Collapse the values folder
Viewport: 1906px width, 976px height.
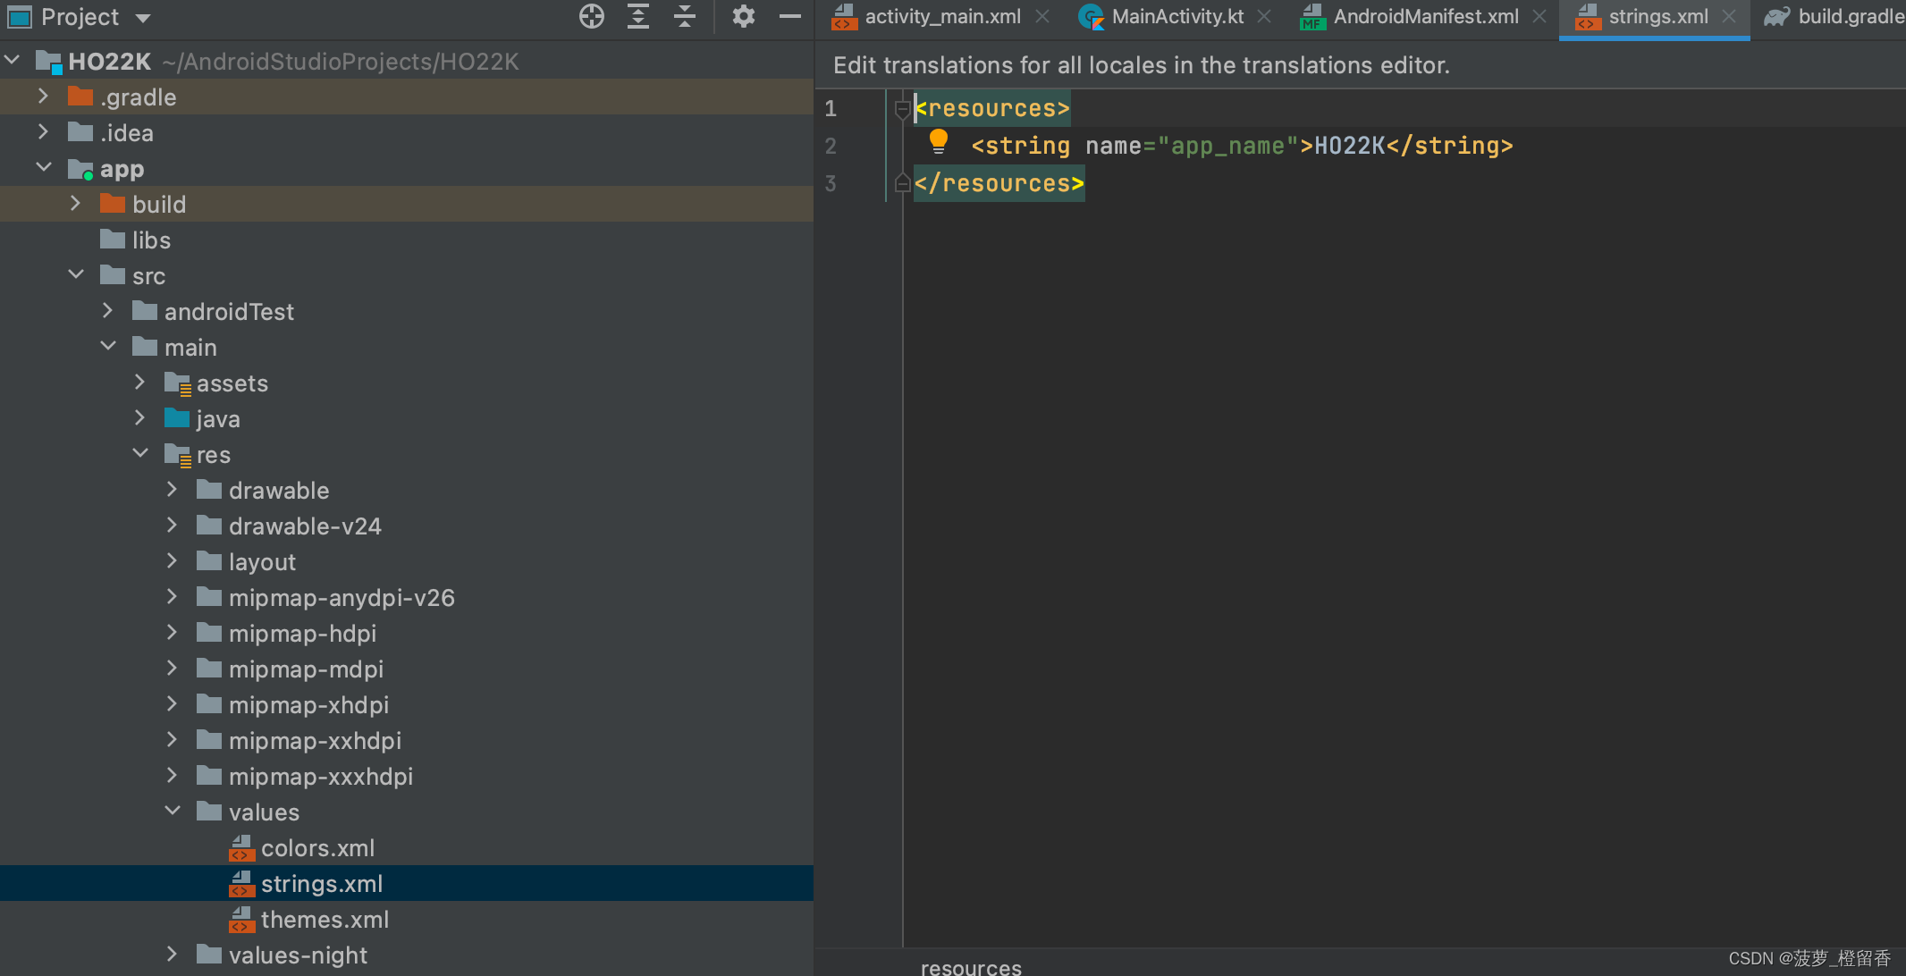(173, 812)
